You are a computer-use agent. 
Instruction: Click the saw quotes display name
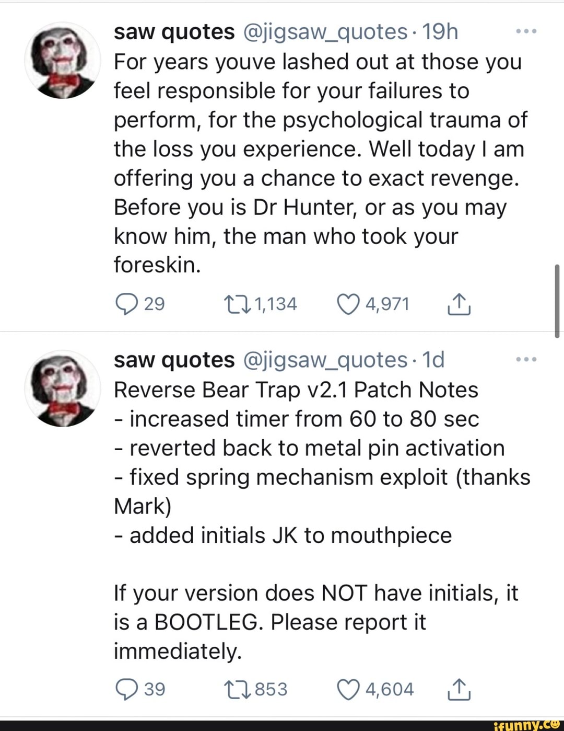click(x=173, y=31)
